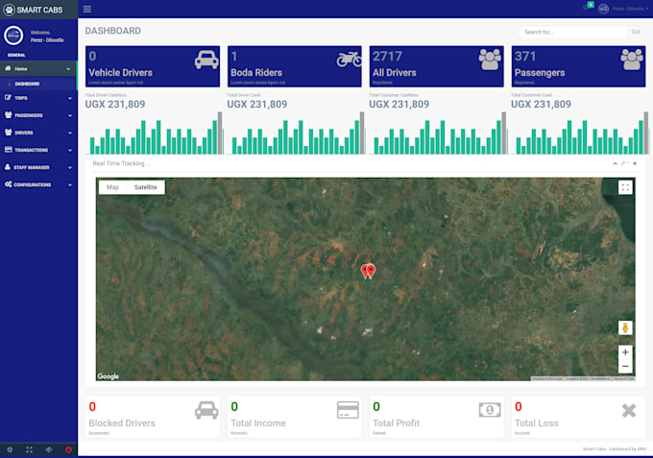Image resolution: width=653 pixels, height=458 pixels.
Task: Toggle the sidebar with the hamburger icon
Action: point(87,9)
